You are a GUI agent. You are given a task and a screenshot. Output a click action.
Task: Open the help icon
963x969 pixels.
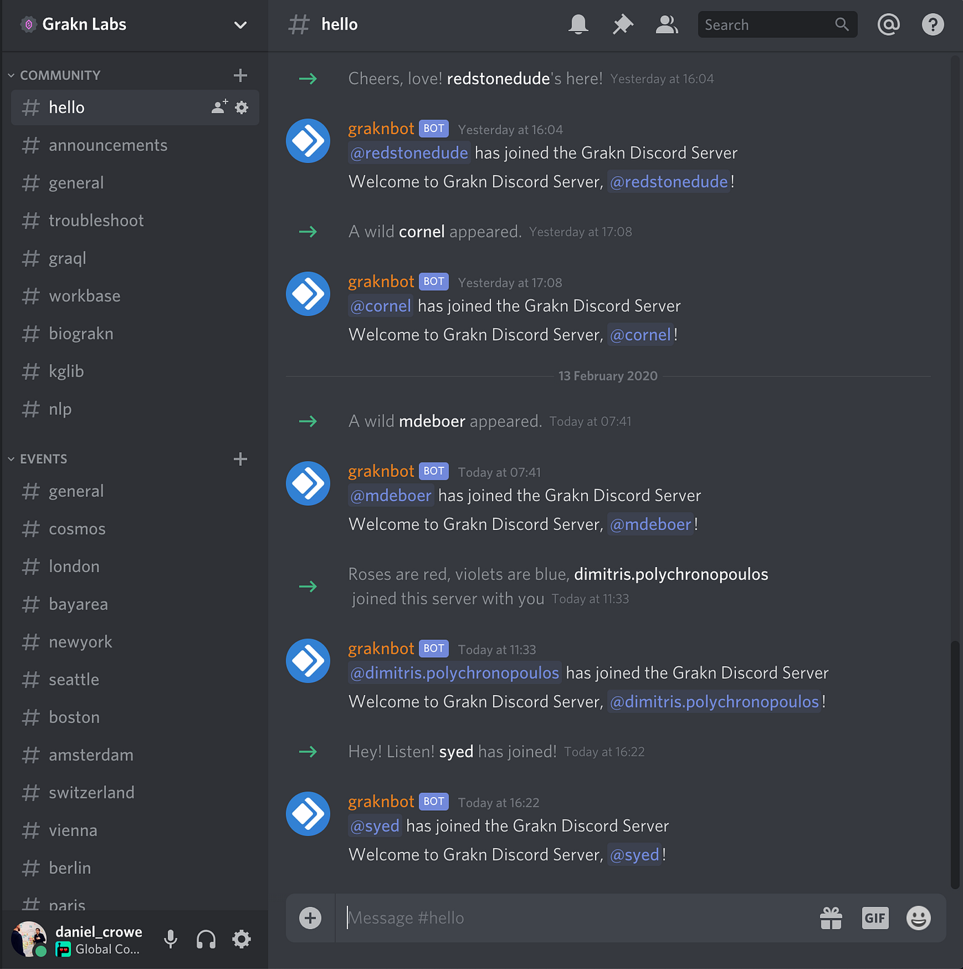pyautogui.click(x=933, y=25)
